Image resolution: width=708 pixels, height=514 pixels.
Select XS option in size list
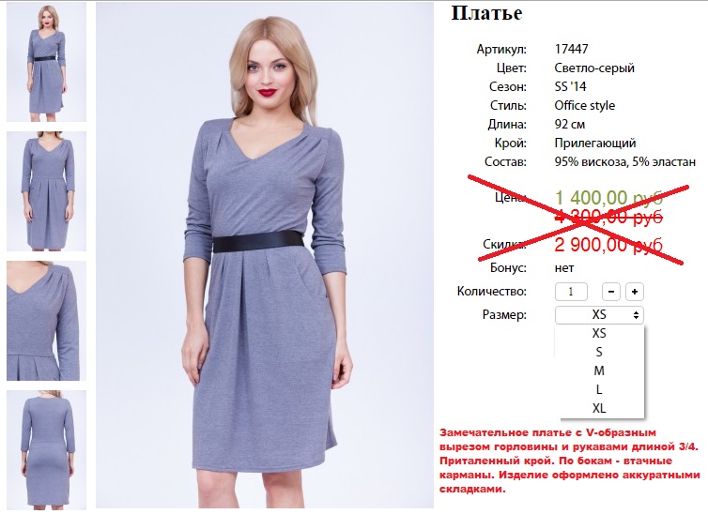(x=599, y=333)
